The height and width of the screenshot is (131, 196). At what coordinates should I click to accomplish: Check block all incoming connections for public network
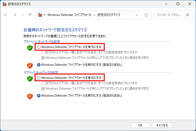[43, 83]
